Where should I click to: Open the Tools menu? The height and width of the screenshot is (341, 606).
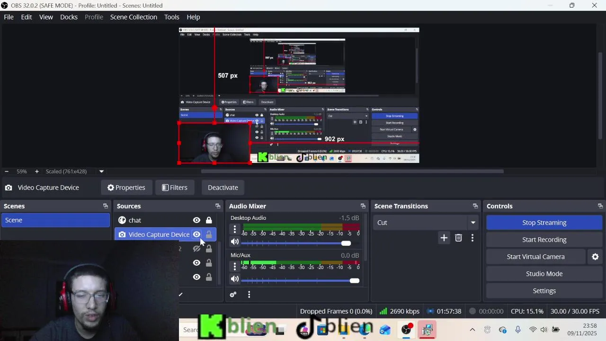(x=172, y=17)
